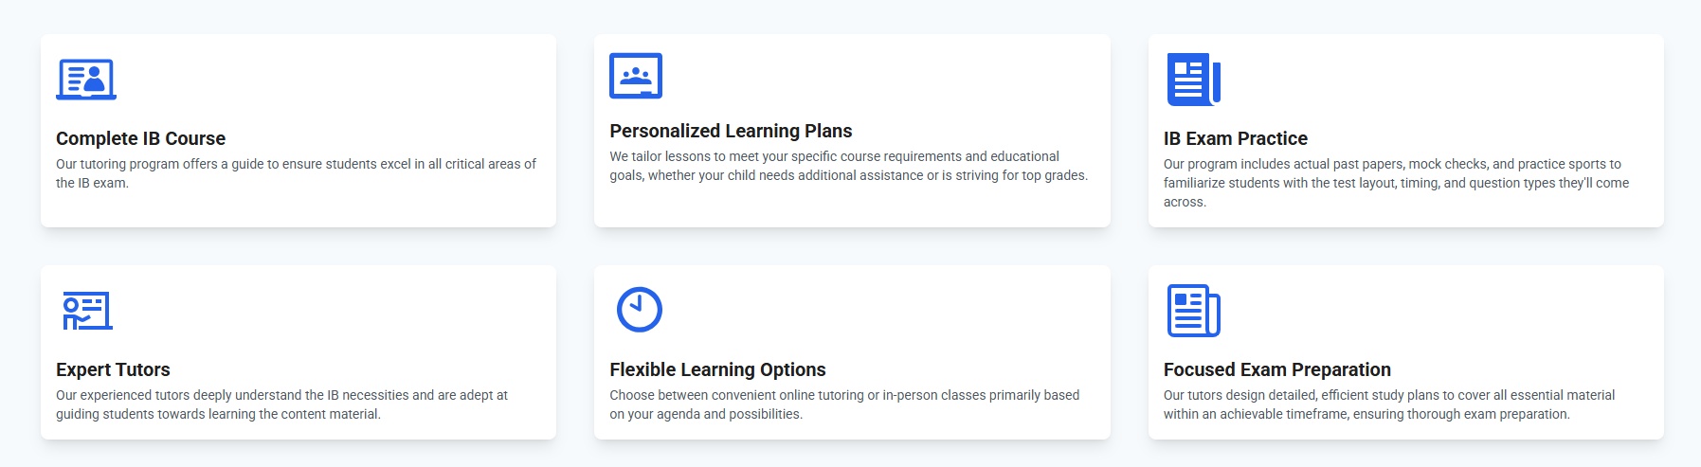Click the newspaper icon above IB Exam Practice
The image size is (1701, 467).
1193,80
